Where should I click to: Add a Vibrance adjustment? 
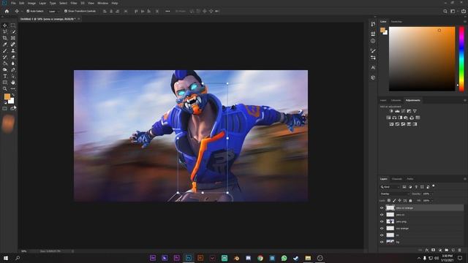coord(415,111)
